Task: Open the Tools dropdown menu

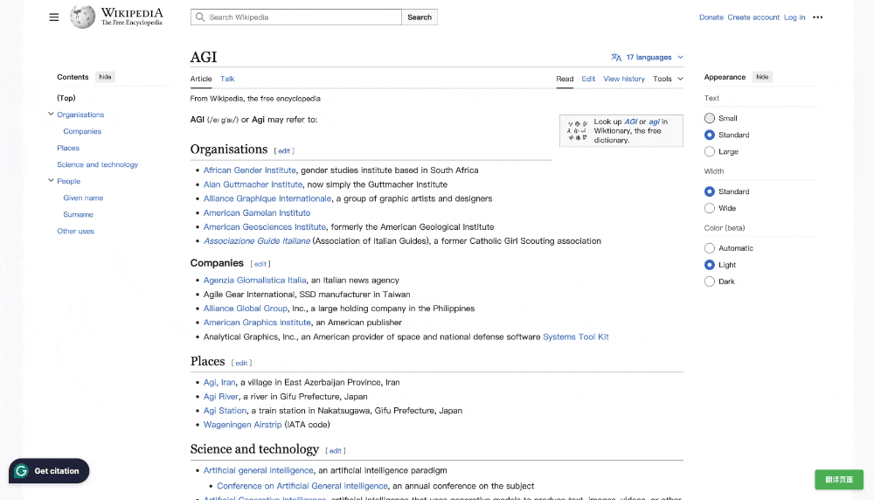Action: pyautogui.click(x=668, y=79)
